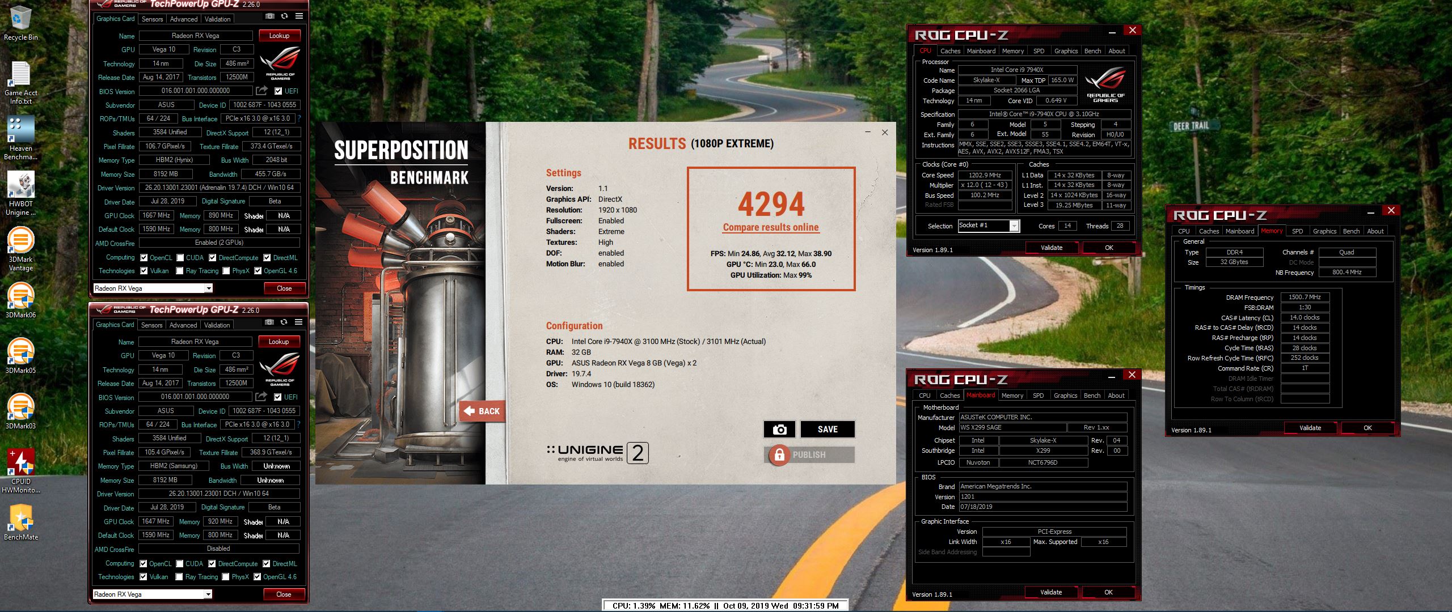Open Caches tab in CPU-Z CPU window
The image size is (1452, 612).
950,51
